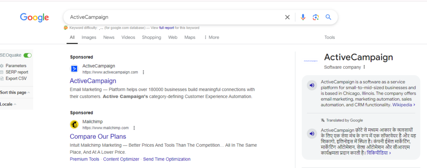Open the full report link for keyword
Screen dimensions: 427x168
coord(167,28)
